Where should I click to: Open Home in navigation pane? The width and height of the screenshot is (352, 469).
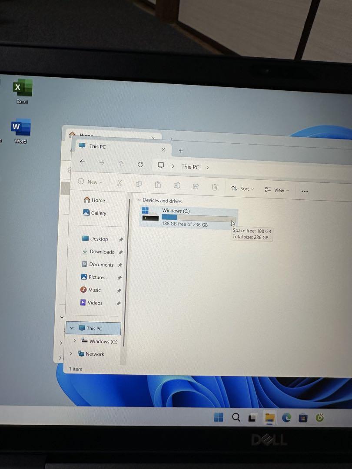tap(94, 200)
